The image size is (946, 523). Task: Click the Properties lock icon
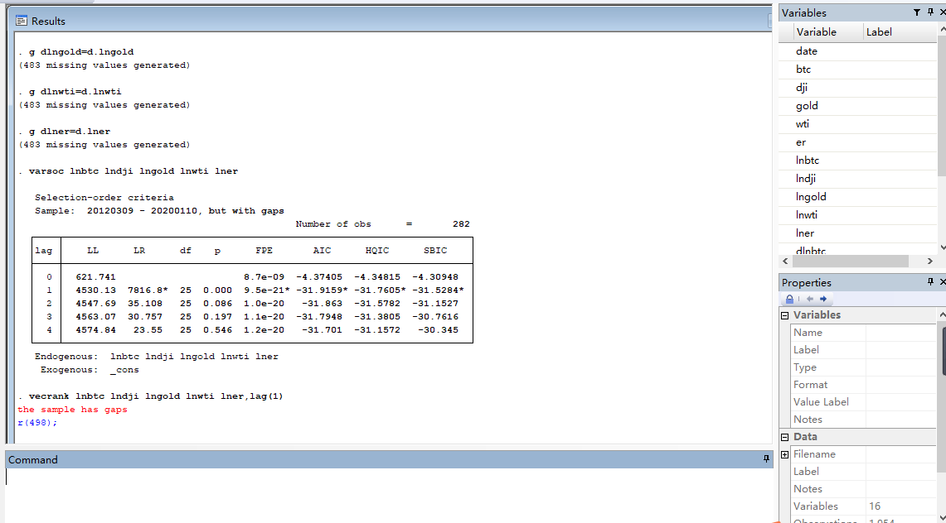pyautogui.click(x=789, y=299)
